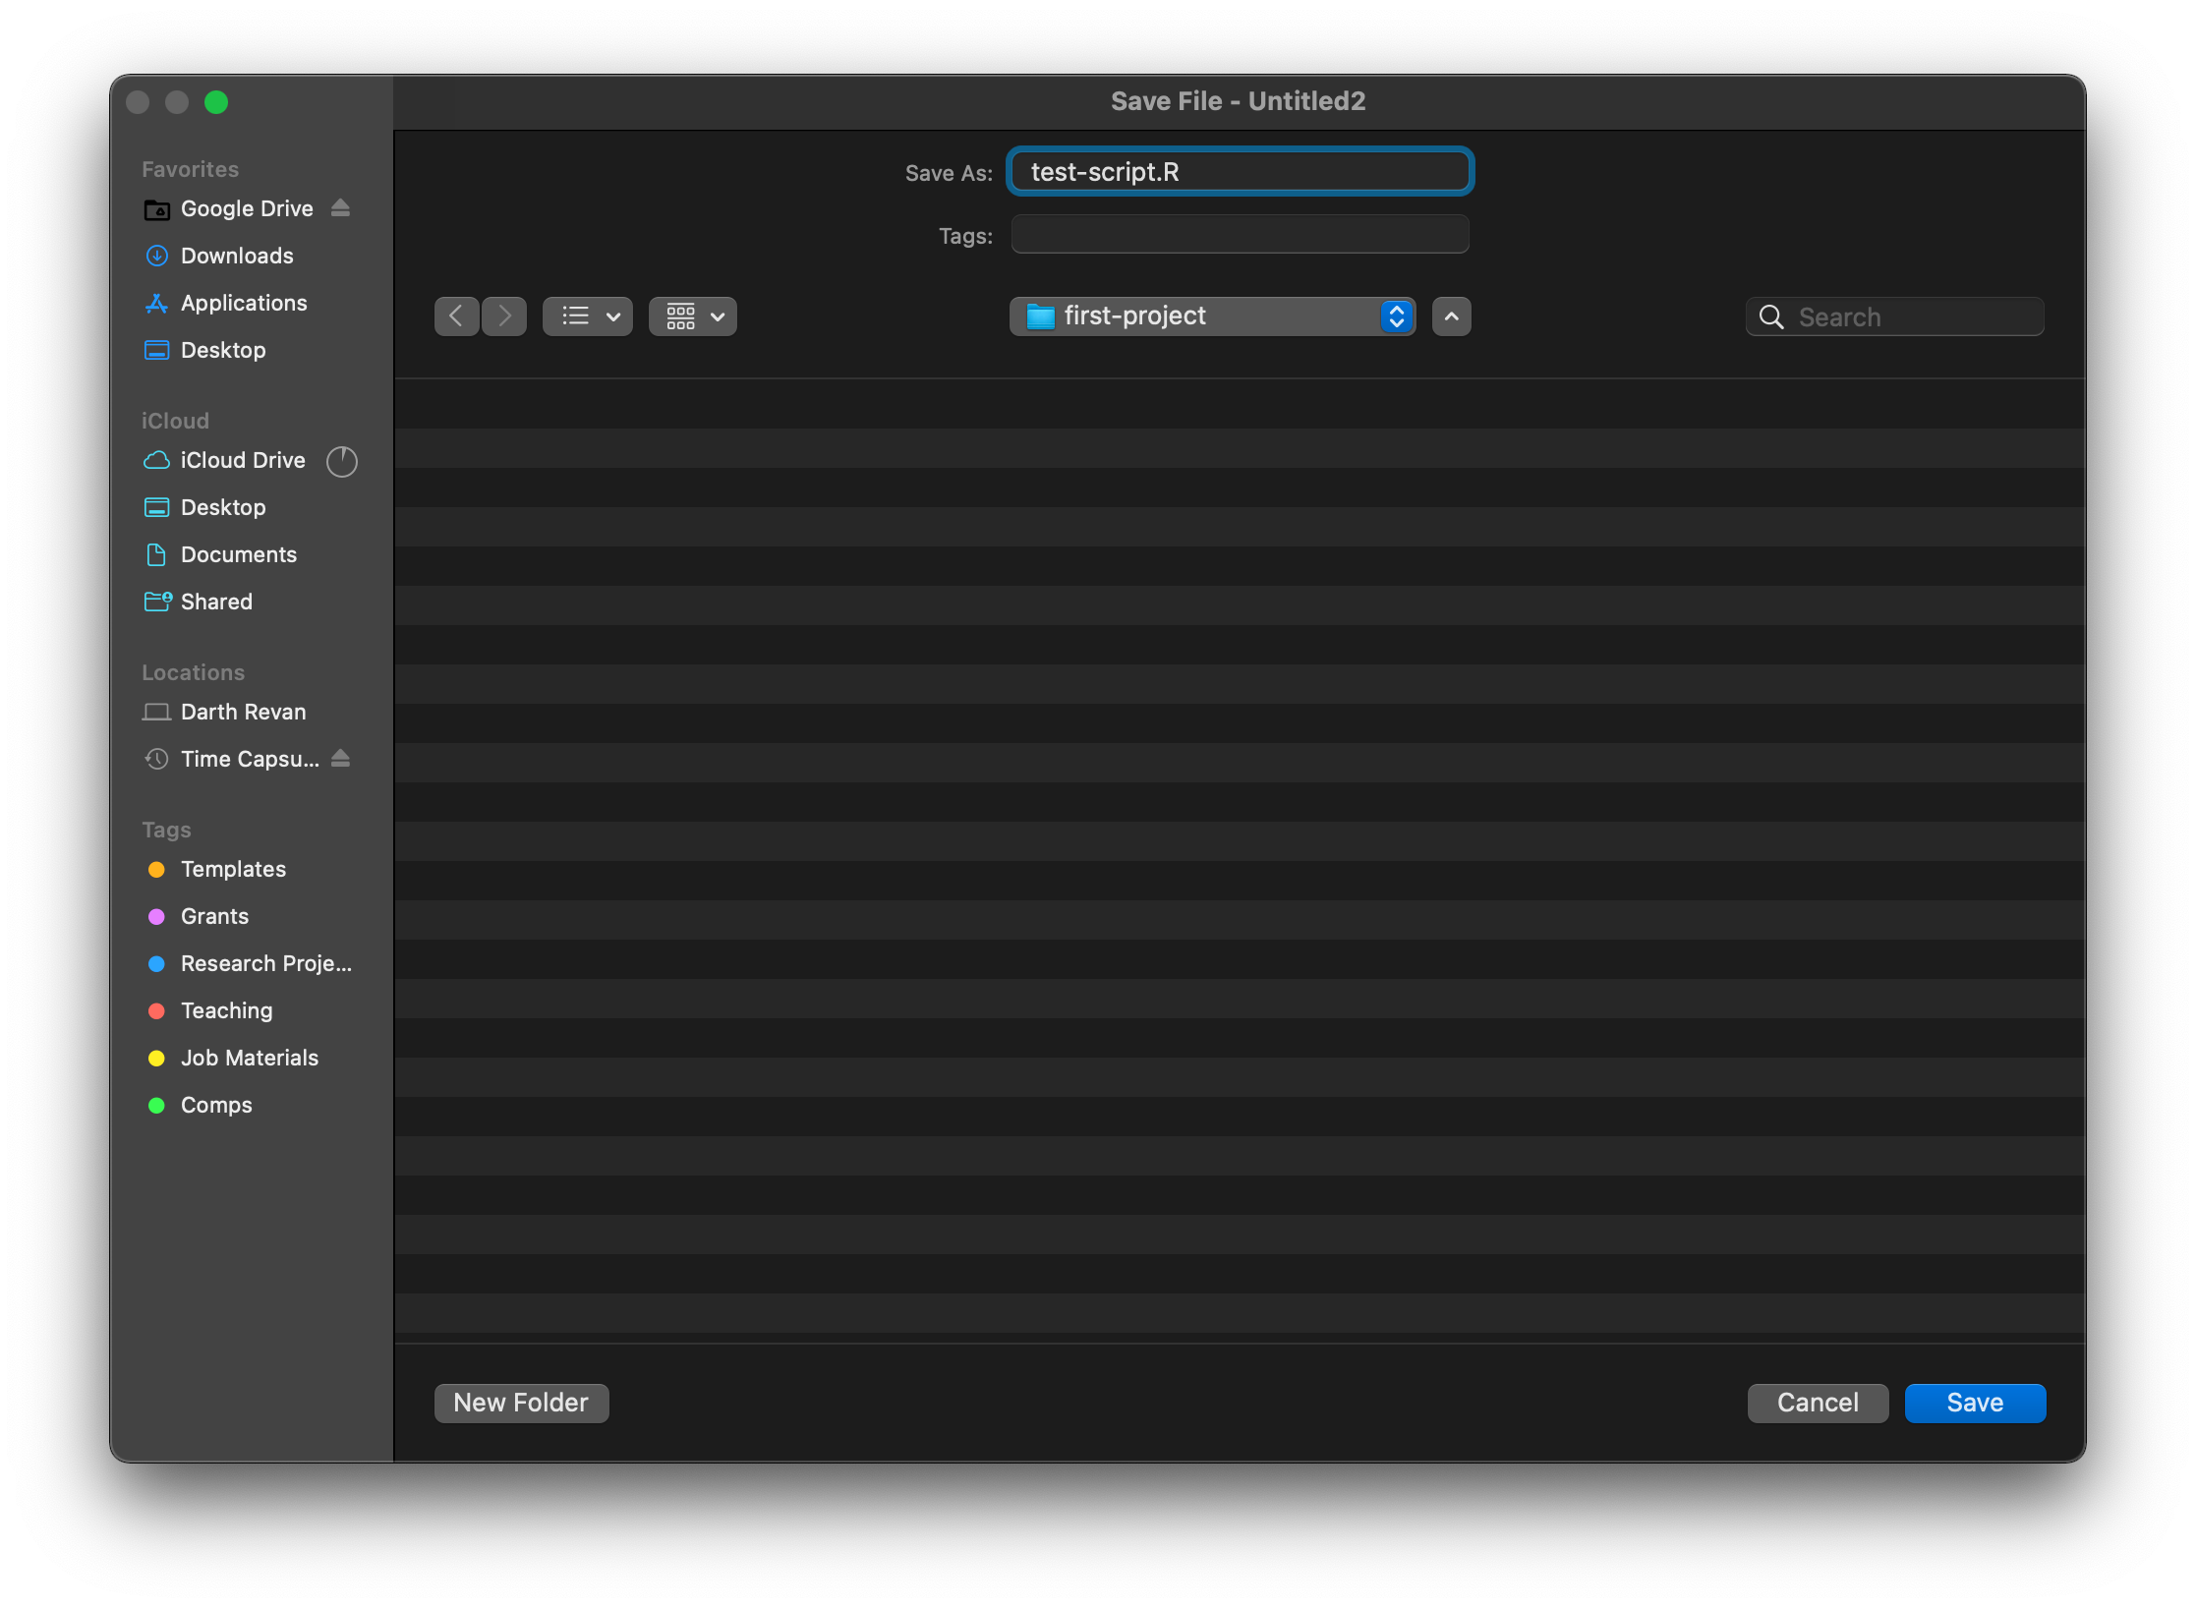Select the Job Materials tag label

tap(250, 1058)
